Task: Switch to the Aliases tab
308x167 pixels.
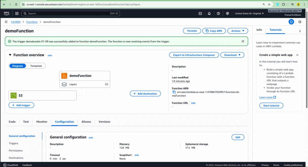Action: tap(86, 122)
